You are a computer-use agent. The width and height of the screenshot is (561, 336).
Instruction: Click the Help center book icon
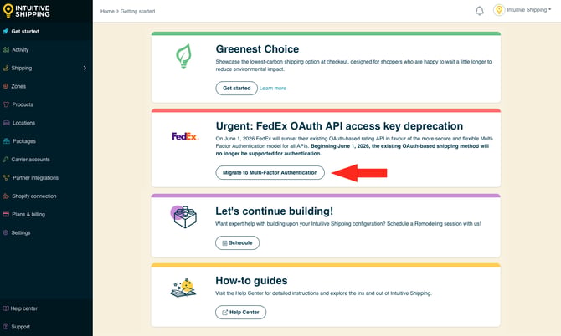5,308
